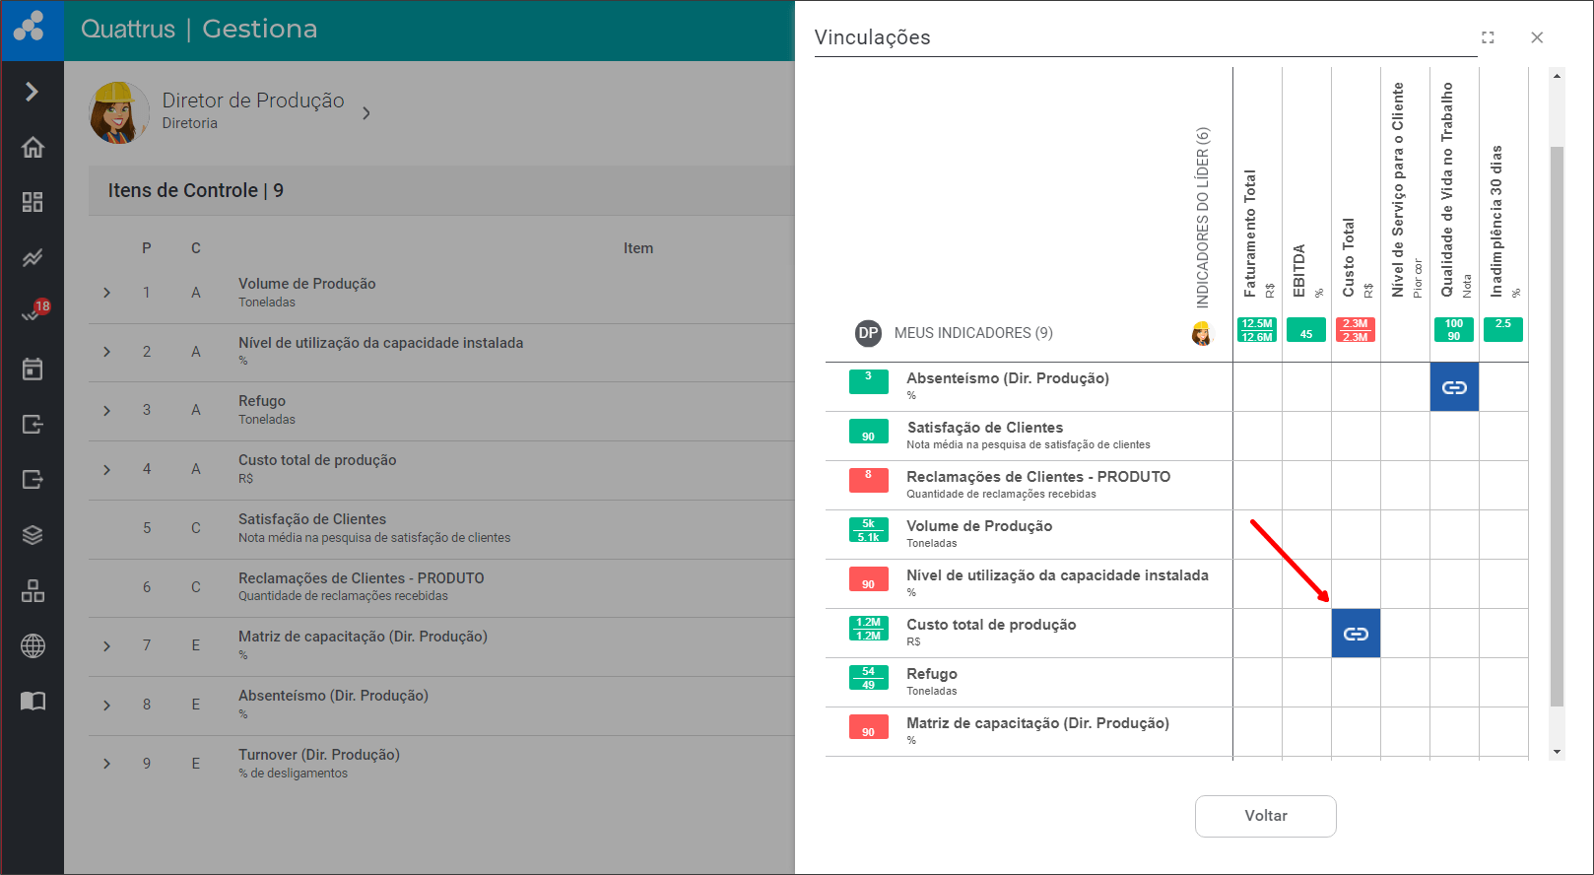This screenshot has height=875, width=1594.
Task: Toggle the Absenteísmo link to Qualidade de Vida
Action: click(x=1454, y=387)
